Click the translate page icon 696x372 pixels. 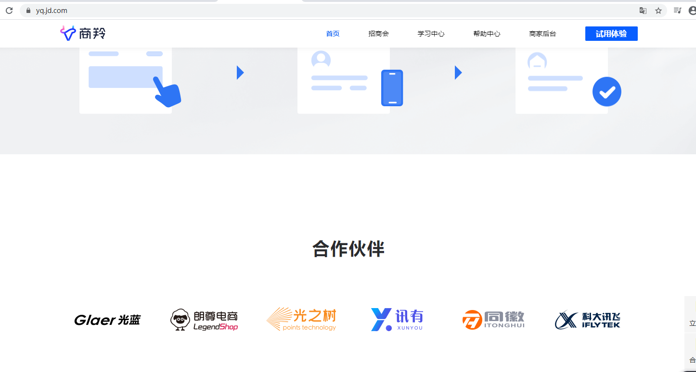[x=643, y=11]
